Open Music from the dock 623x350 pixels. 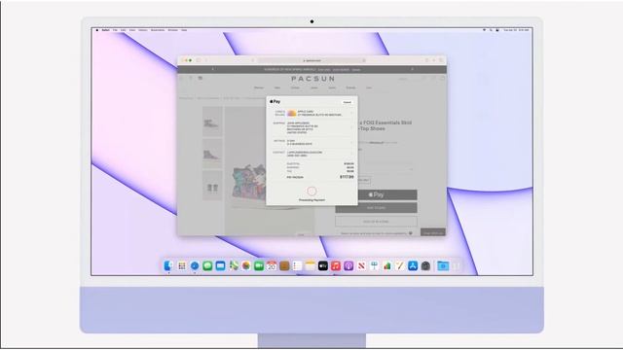335,265
